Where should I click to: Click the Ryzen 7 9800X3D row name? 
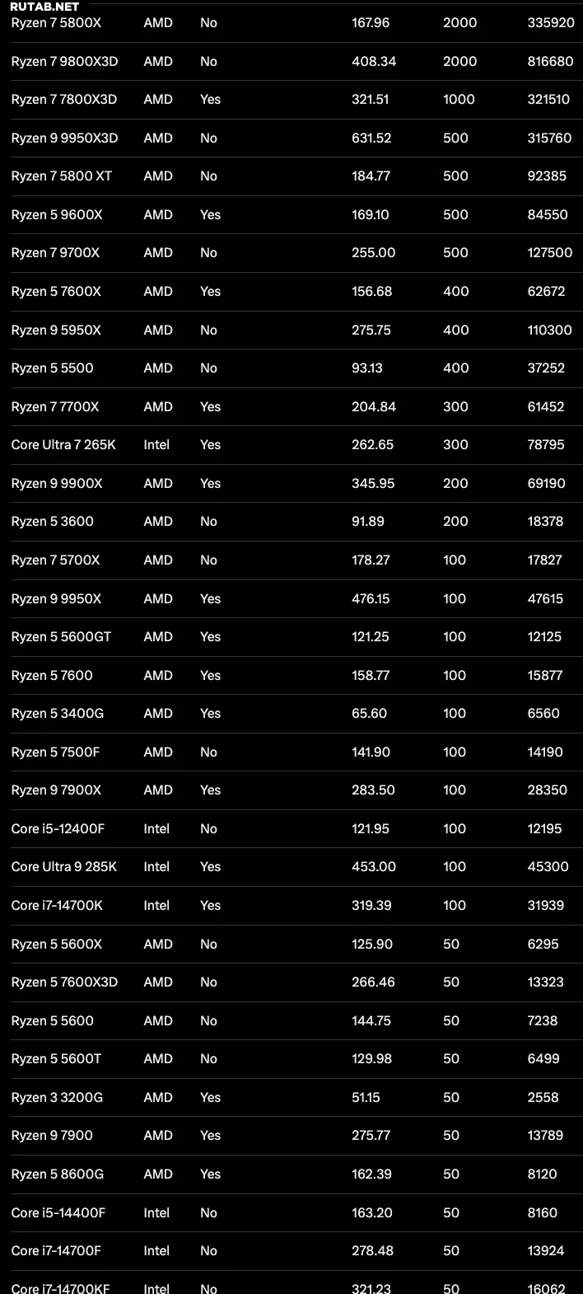coord(64,62)
